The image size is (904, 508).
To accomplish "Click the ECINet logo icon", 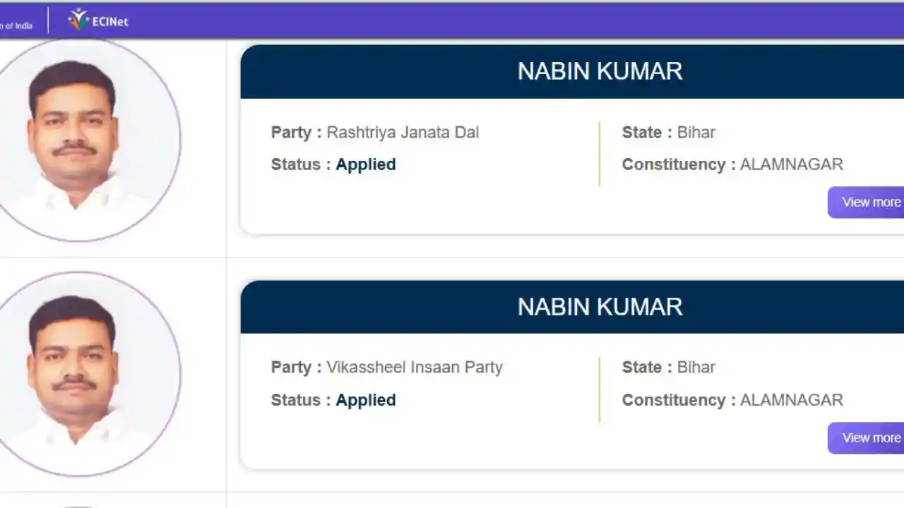I will pyautogui.click(x=78, y=20).
